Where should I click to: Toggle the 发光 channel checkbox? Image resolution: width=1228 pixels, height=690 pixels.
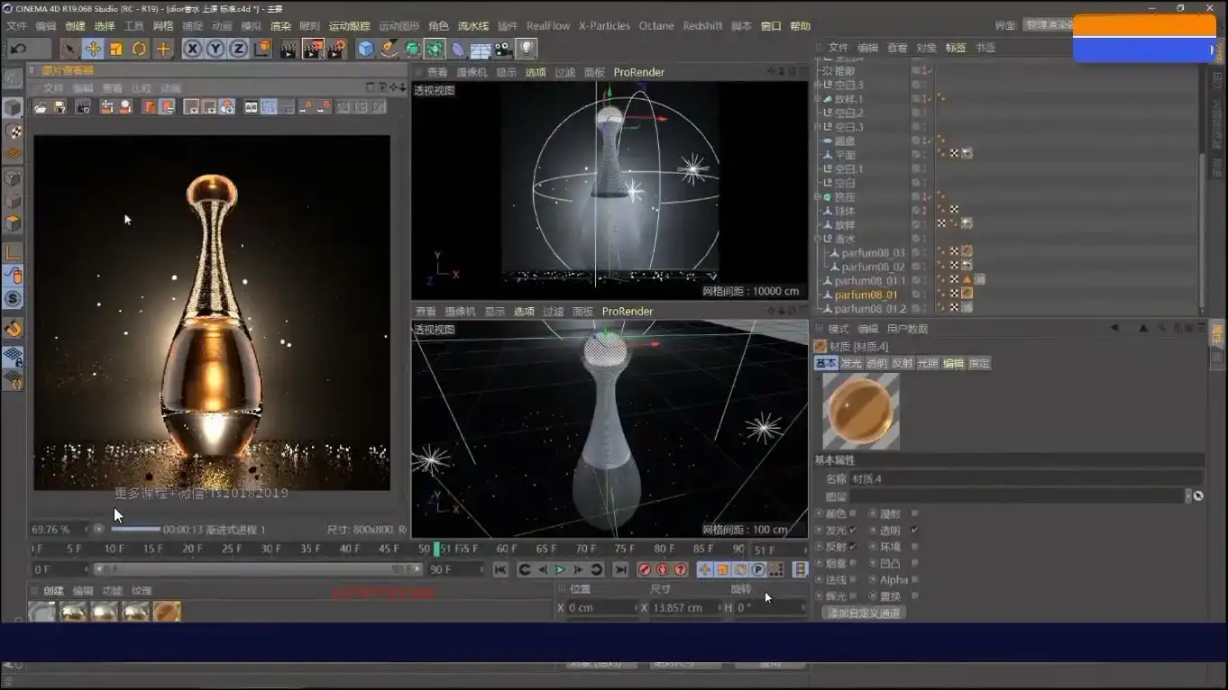(x=853, y=531)
